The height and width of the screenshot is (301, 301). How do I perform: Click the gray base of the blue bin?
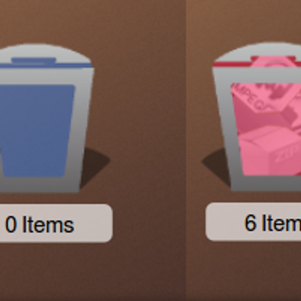(x=40, y=185)
